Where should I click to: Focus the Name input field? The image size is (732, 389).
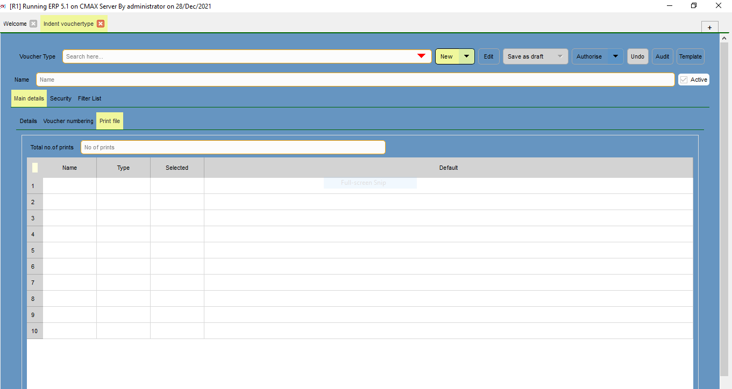[x=355, y=80]
